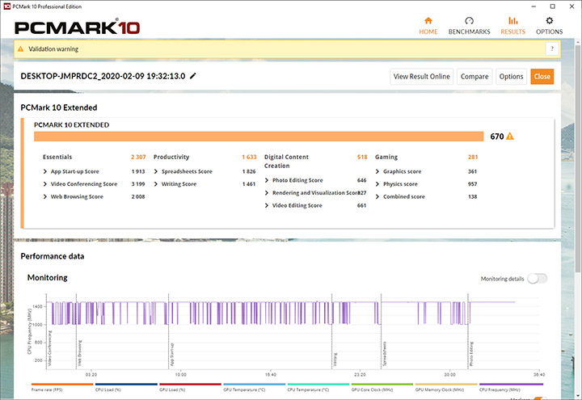Image resolution: width=582 pixels, height=400 pixels.
Task: Click the overall score value 670
Action: pyautogui.click(x=496, y=137)
